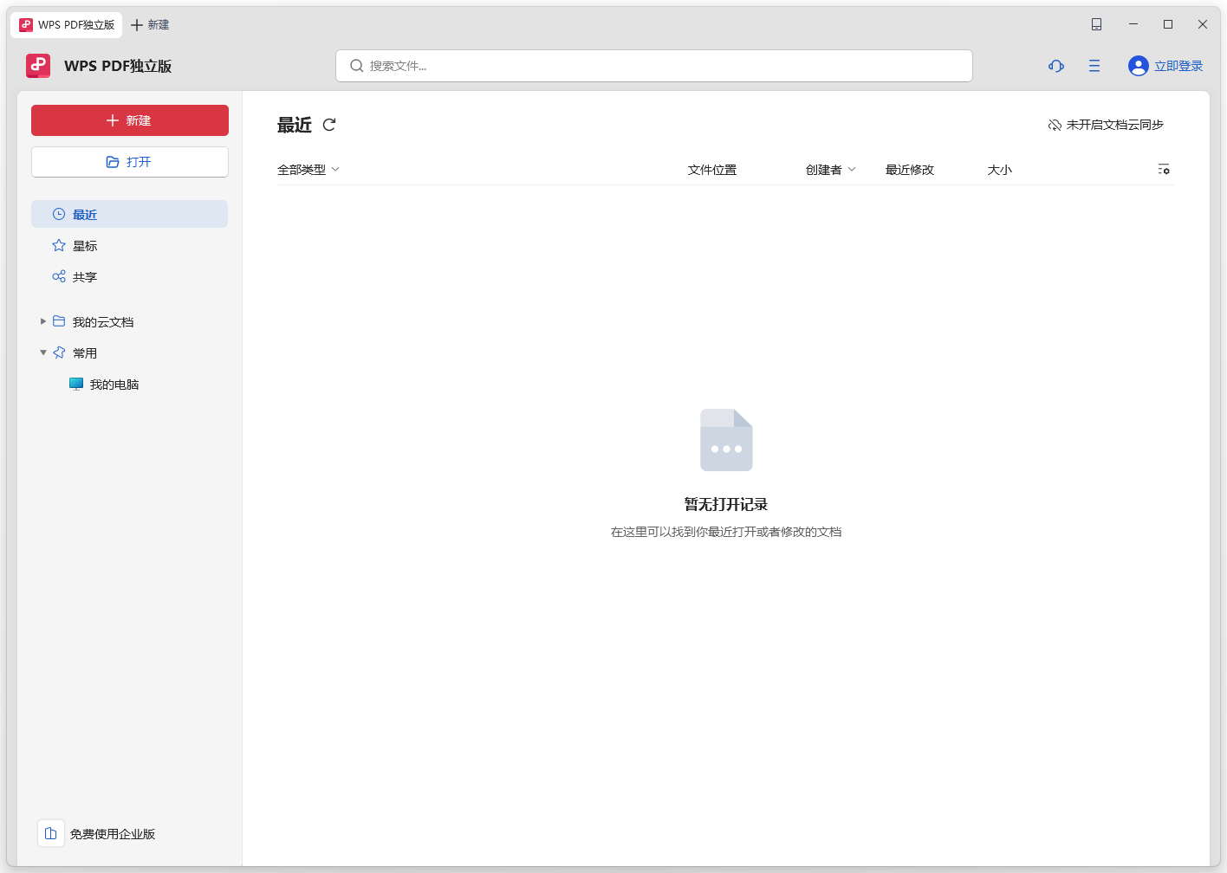
Task: Open the 全部类型 file type dropdown
Action: [308, 169]
